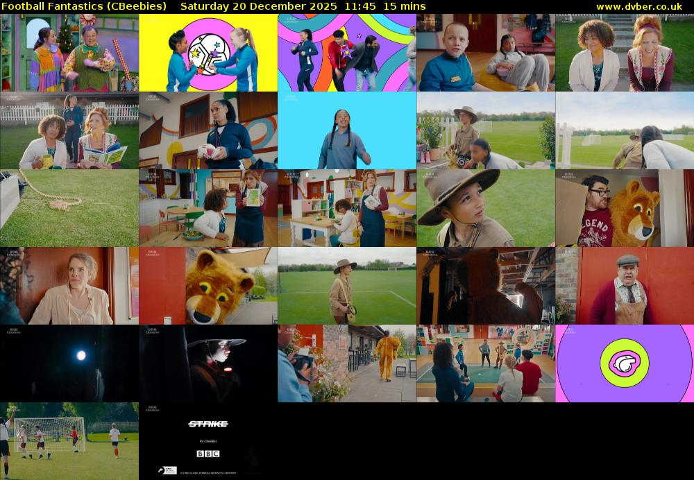Select the photographer shooting lion mascot frame
The width and height of the screenshot is (694, 480).
pos(347,363)
